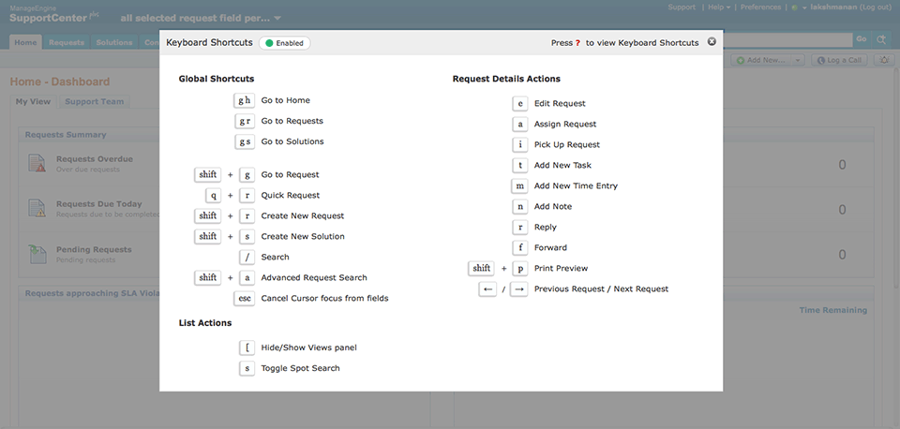Click the 'g' key beside Go to Request
Image resolution: width=900 pixels, height=429 pixels.
tap(247, 174)
